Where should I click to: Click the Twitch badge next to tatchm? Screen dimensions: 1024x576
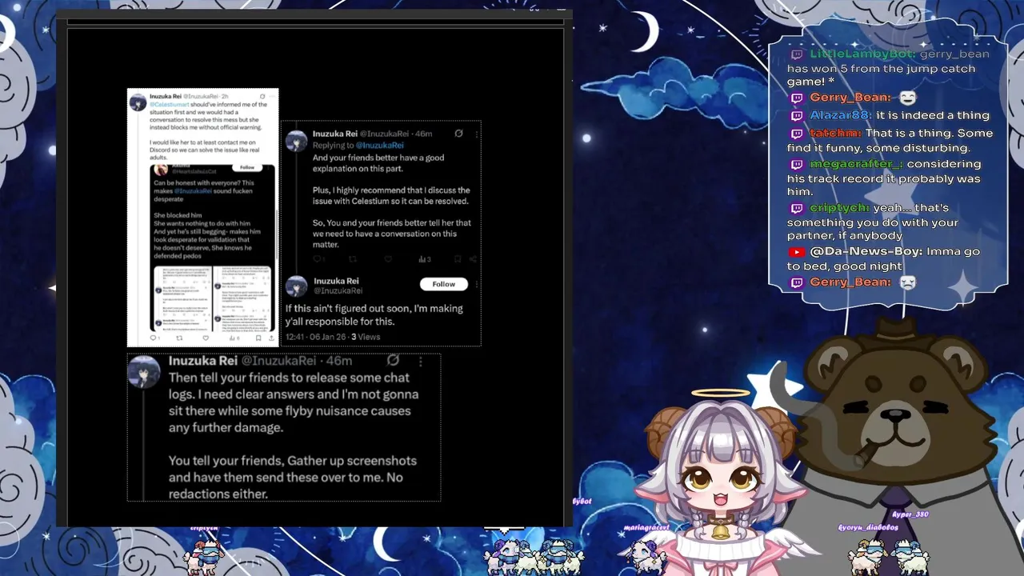[797, 134]
